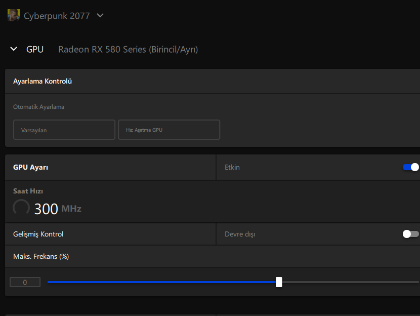Click the Radeon RX 580 Series device name
This screenshot has width=420, height=316.
[x=128, y=49]
